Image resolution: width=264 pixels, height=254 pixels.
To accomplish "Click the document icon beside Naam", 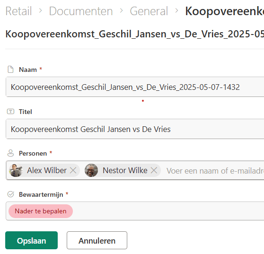I will [10, 70].
